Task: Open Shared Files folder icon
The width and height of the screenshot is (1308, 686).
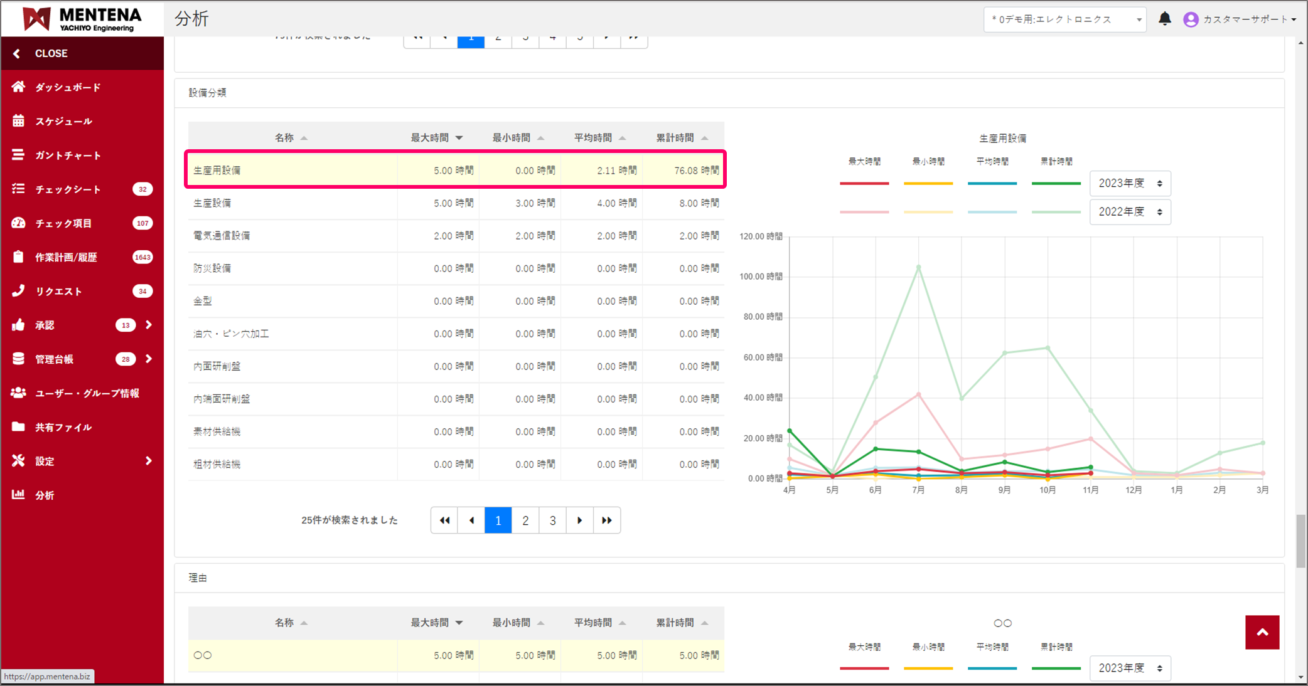Action: tap(18, 427)
